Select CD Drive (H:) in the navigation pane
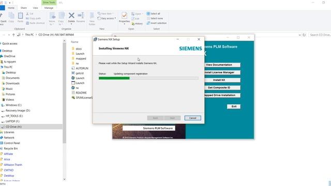The height and width of the screenshot is (186, 331). tap(13, 127)
